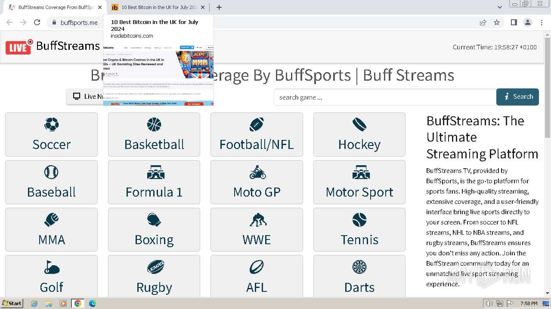The width and height of the screenshot is (551, 309).
Task: Select the Darts board icon
Action: 359,267
